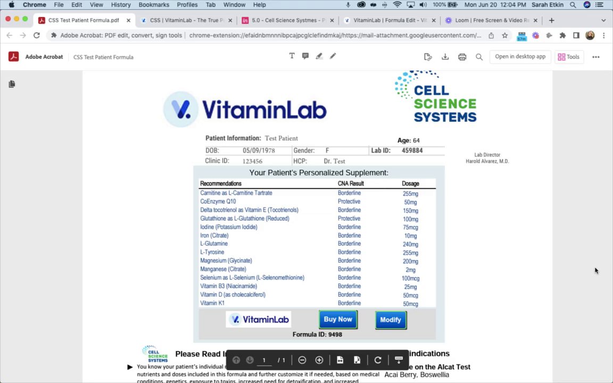Click the page number input field
Image resolution: width=613 pixels, height=383 pixels.
264,360
